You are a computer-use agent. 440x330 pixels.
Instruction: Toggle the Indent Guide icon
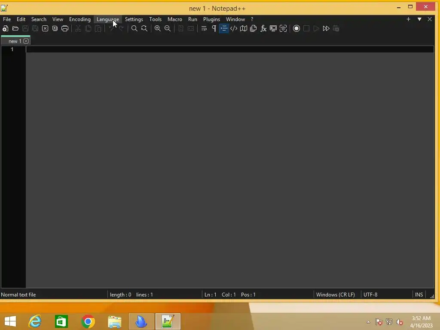(x=224, y=28)
